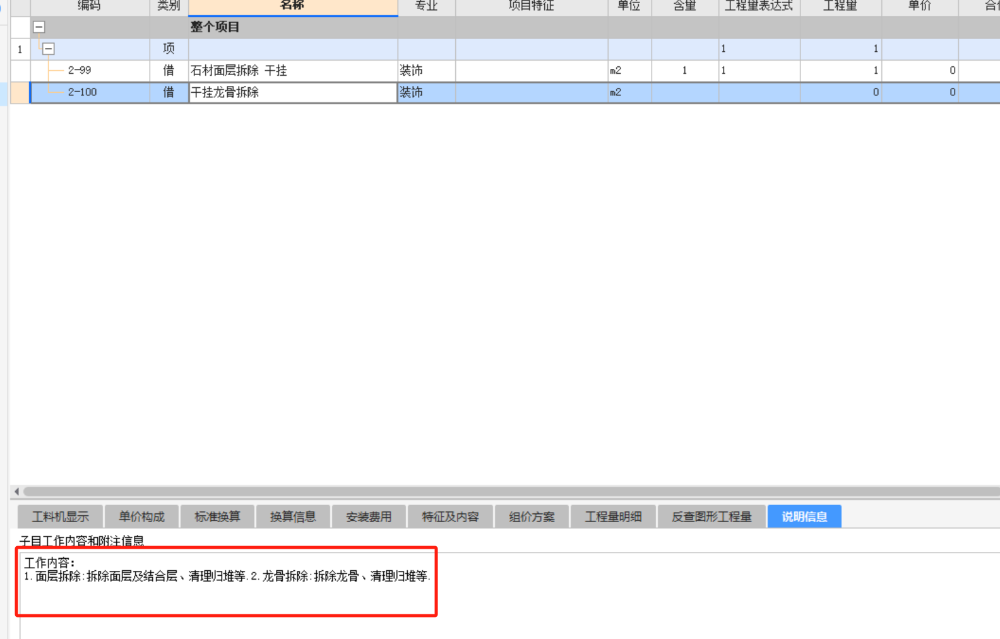Select 工程量表达式 cell in row 1
Screen dimensions: 1000x639
pos(759,49)
